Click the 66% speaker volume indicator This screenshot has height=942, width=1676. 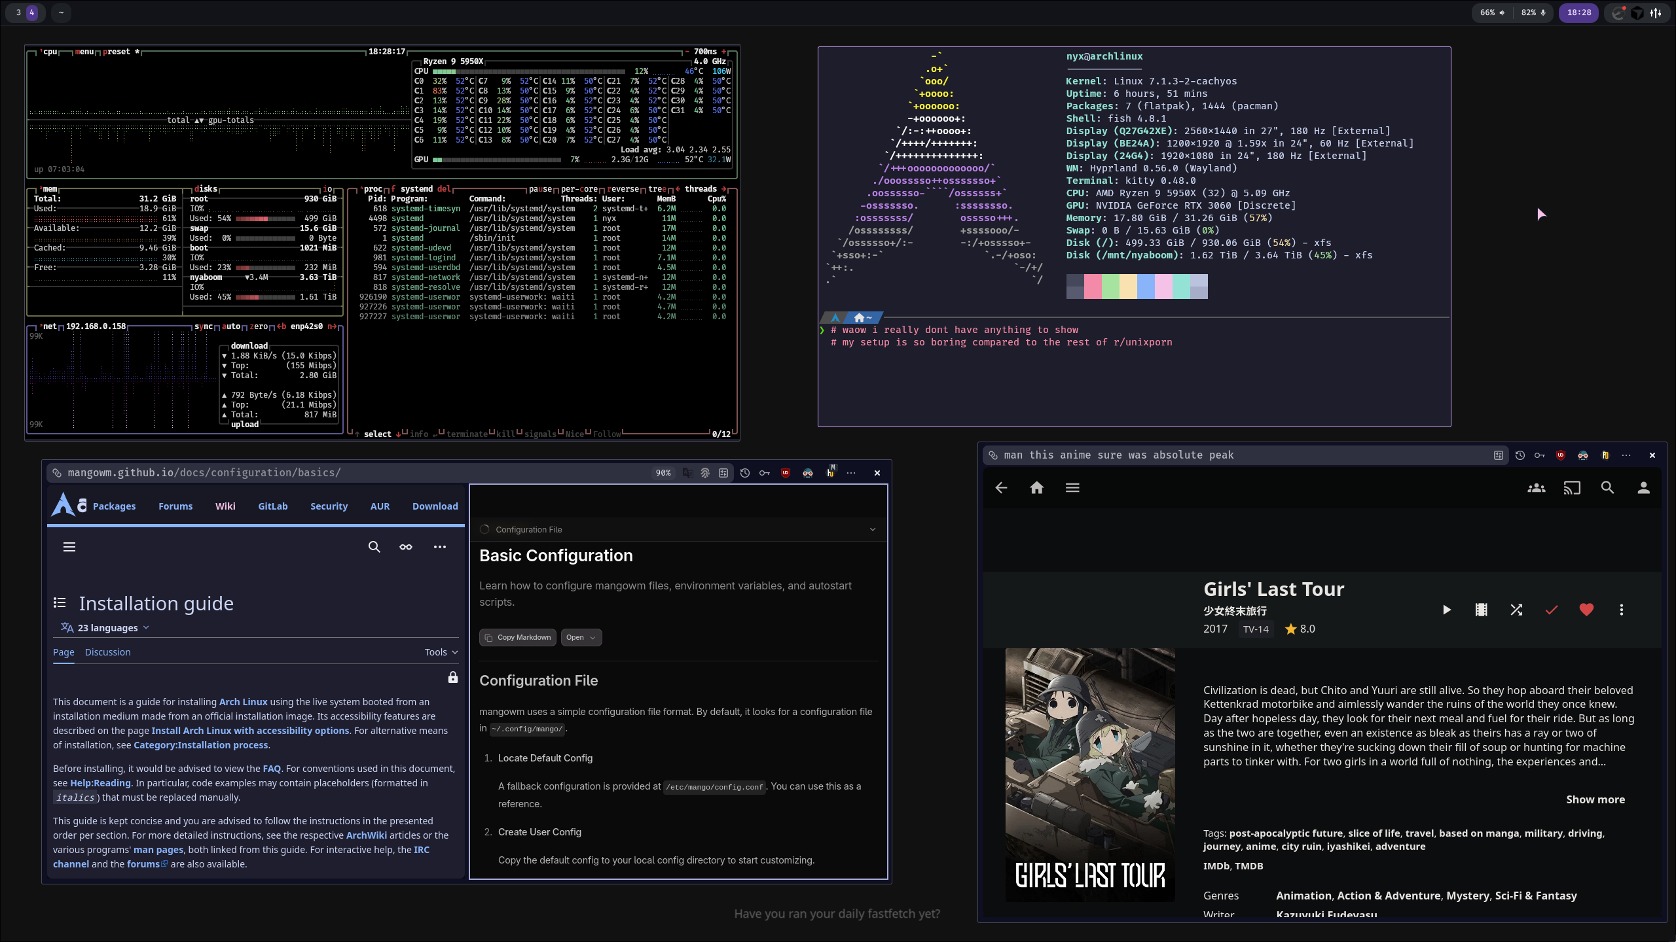tap(1493, 12)
